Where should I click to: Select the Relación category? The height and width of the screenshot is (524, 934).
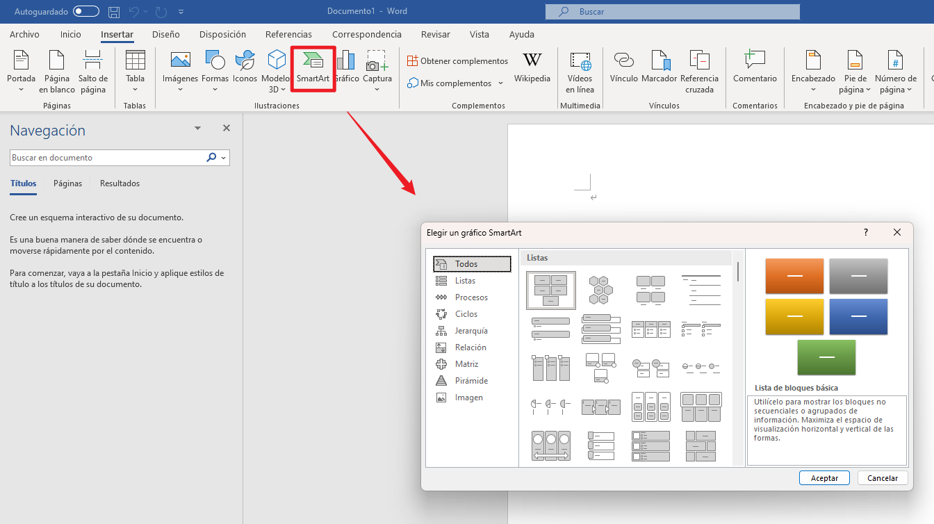[472, 347]
